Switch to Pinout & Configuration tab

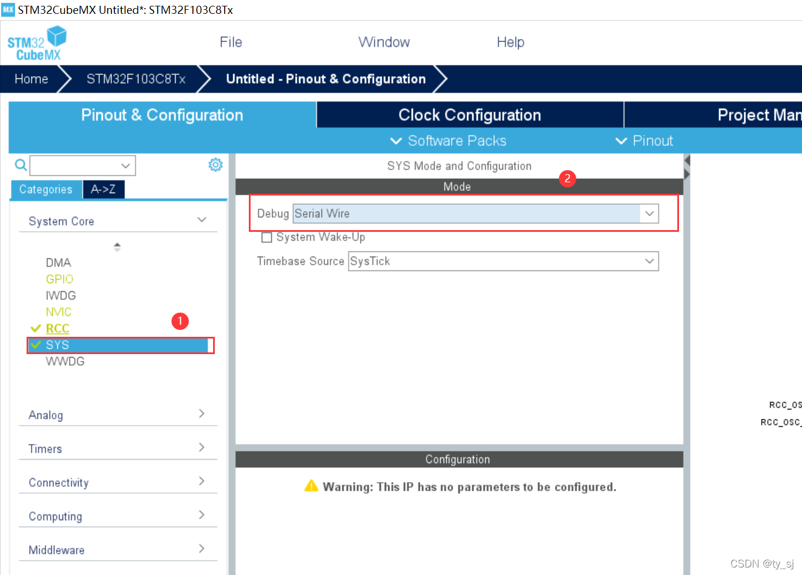(162, 115)
